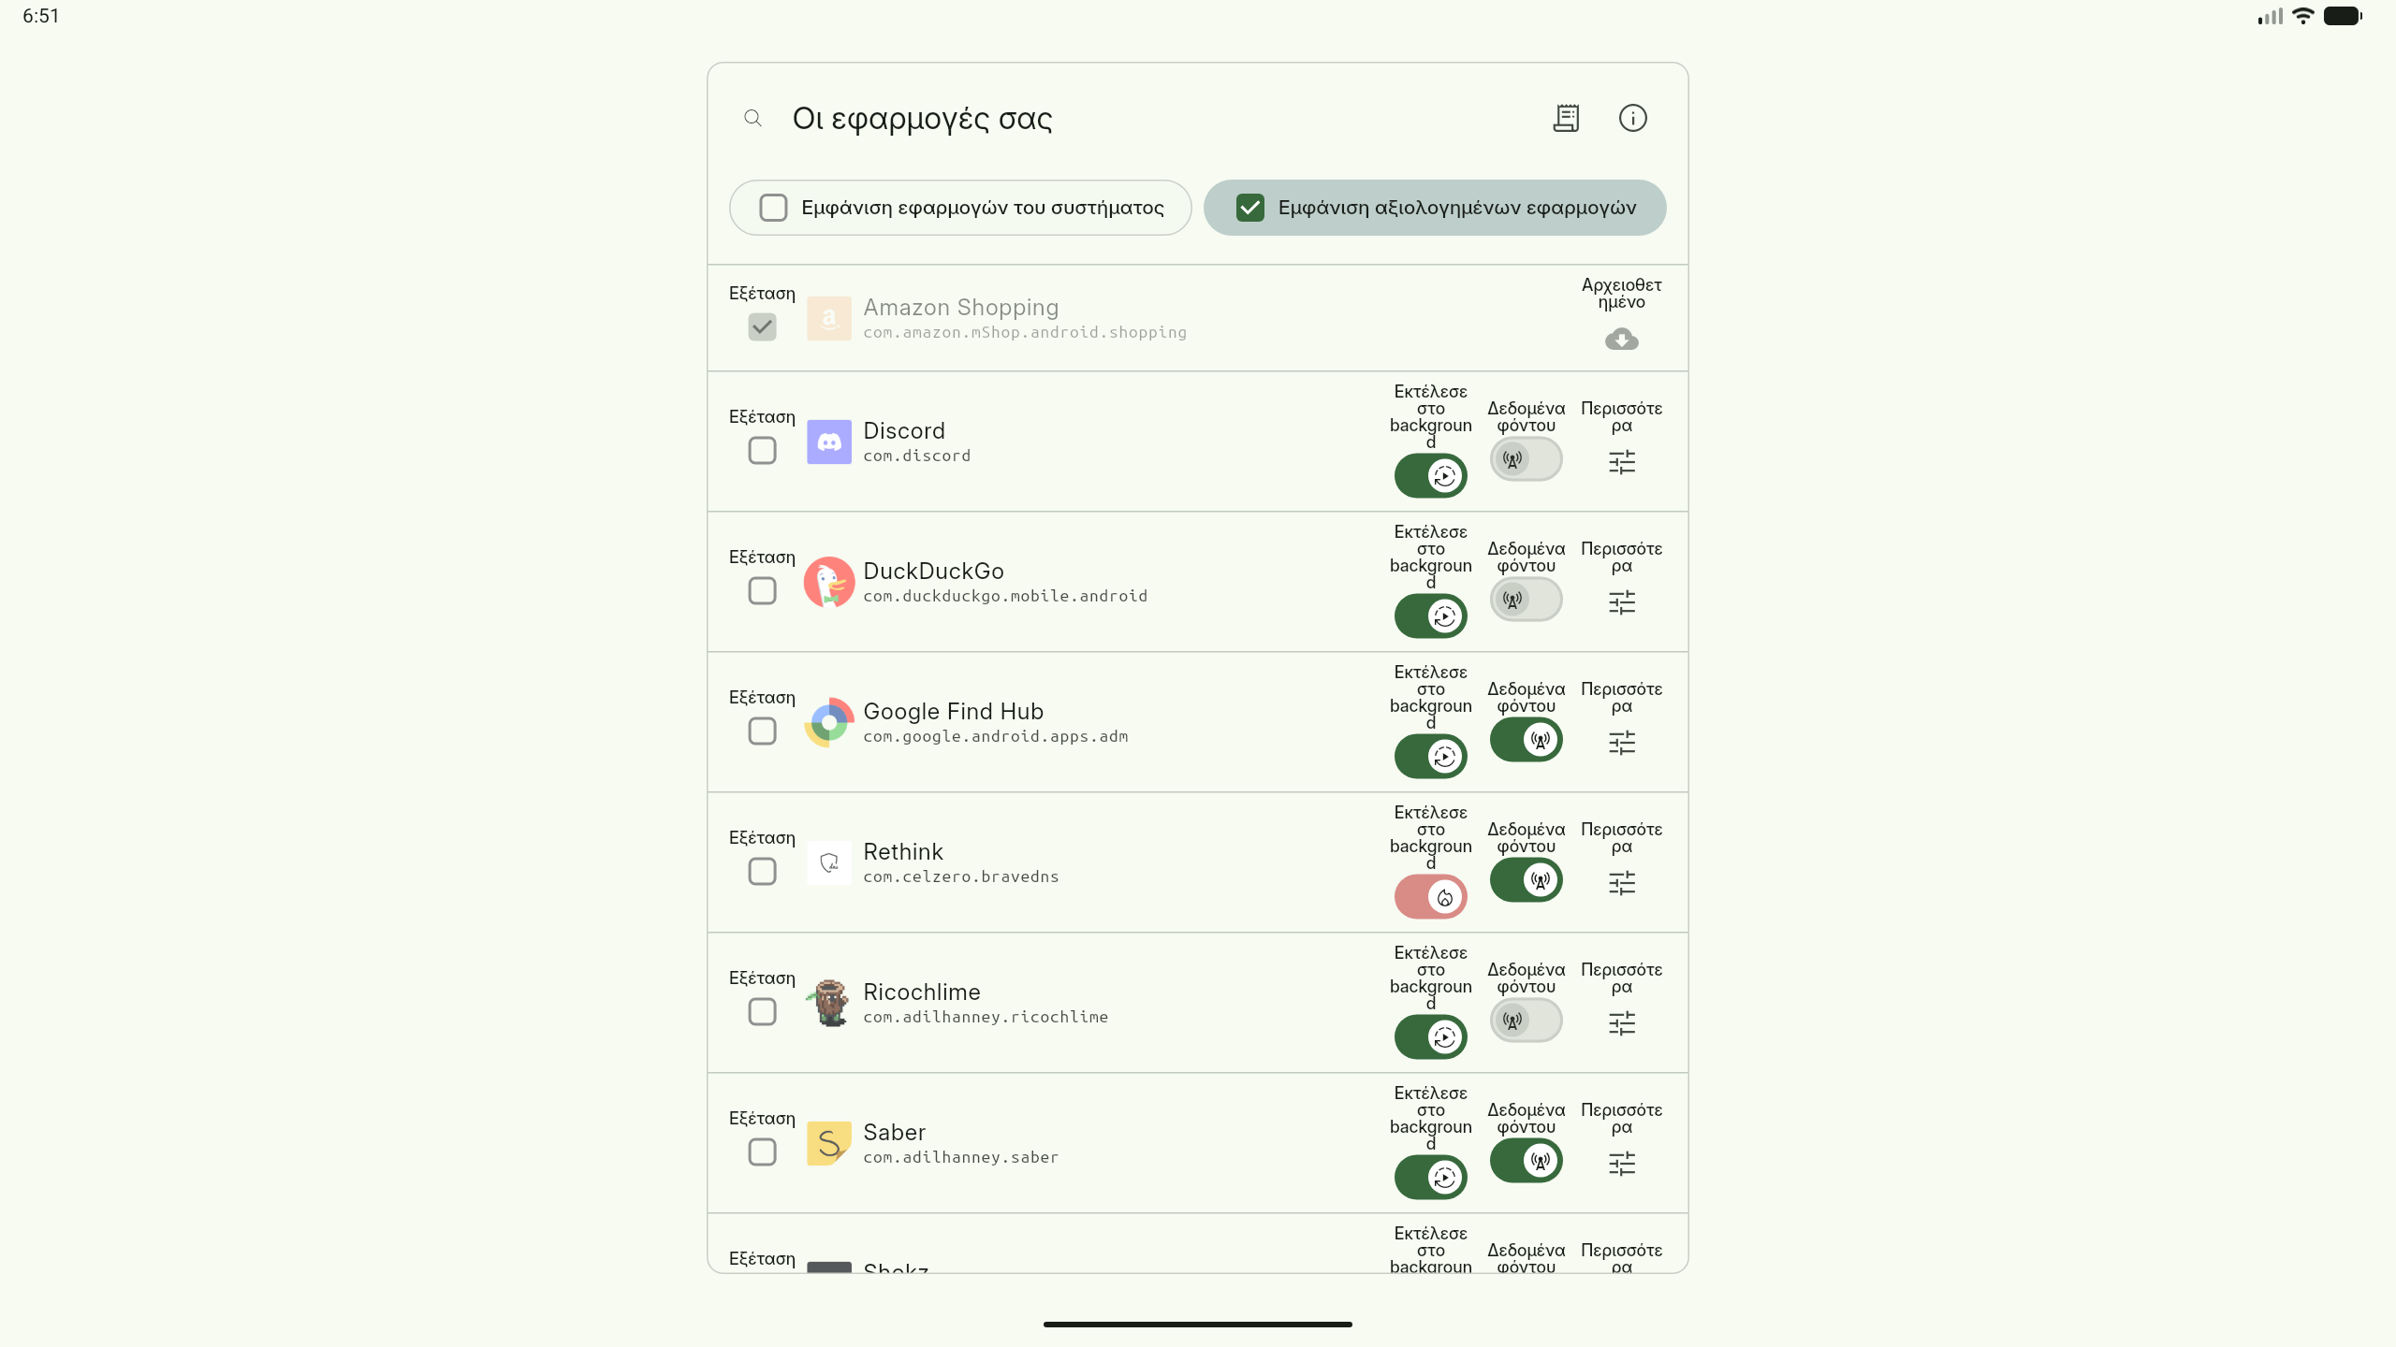Enable background data for DuckDuckGo
The image size is (2396, 1347).
click(1527, 600)
